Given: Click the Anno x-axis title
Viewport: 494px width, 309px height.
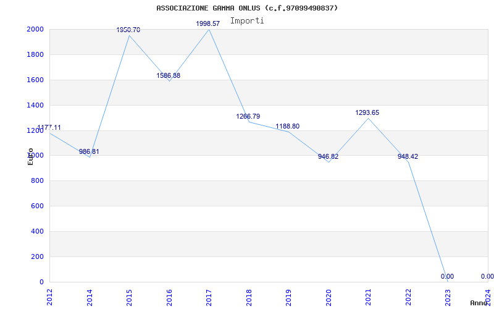Looking at the screenshot, I should pos(479,303).
